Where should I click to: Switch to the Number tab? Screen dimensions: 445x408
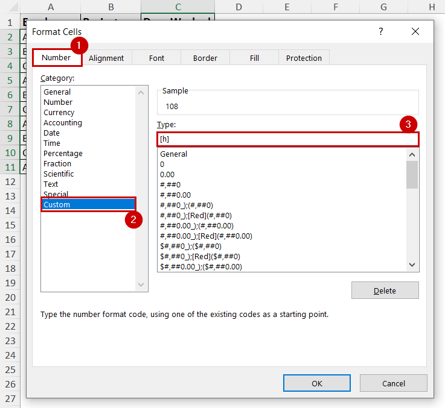56,57
